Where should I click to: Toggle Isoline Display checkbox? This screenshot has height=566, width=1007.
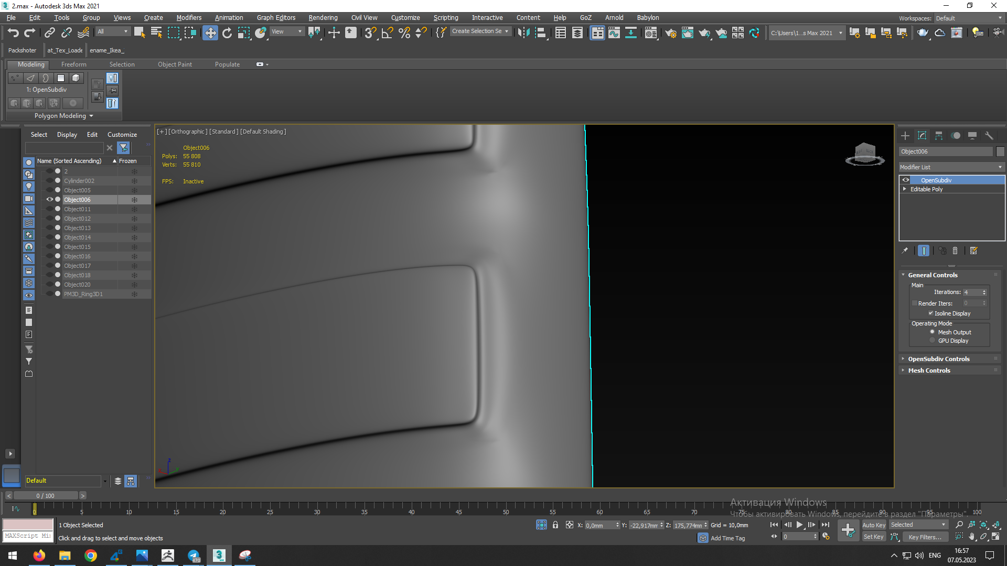(x=931, y=313)
